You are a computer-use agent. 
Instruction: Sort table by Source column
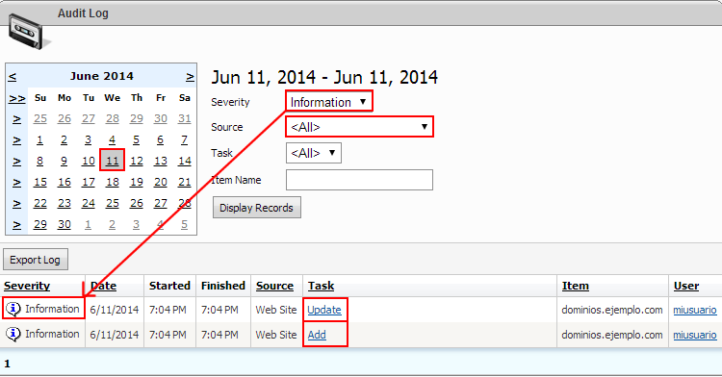pos(274,286)
